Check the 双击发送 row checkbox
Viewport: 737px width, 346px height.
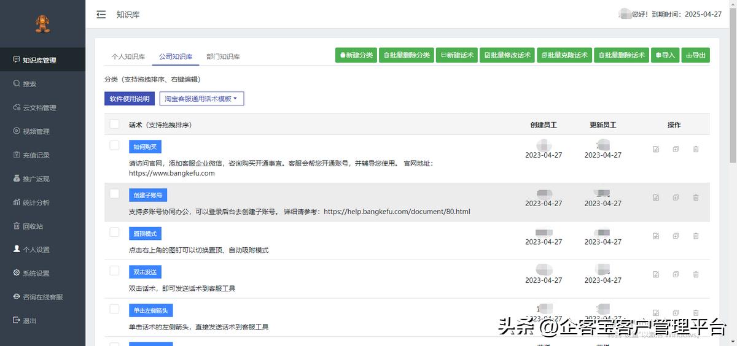[x=114, y=271]
